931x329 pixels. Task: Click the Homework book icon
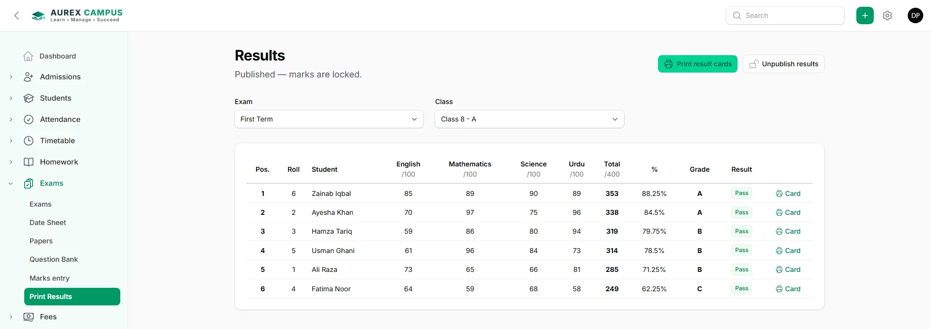29,162
